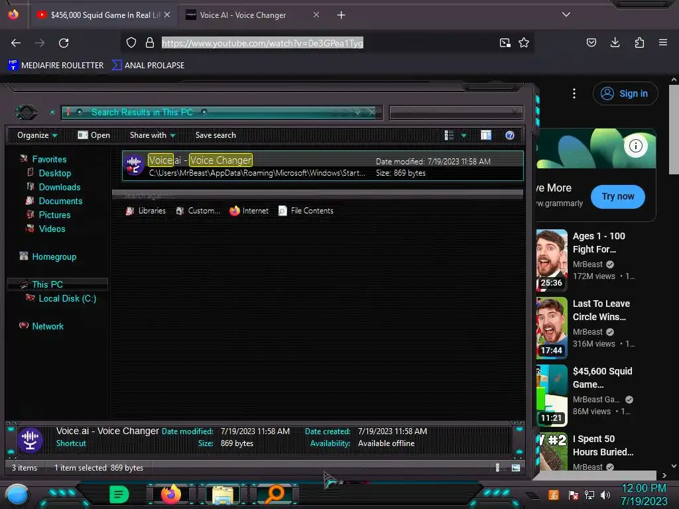
Task: Go back using browser back arrow
Action: point(16,43)
